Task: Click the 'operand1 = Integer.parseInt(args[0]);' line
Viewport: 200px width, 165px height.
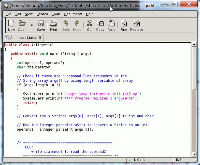Action: (x=55, y=129)
